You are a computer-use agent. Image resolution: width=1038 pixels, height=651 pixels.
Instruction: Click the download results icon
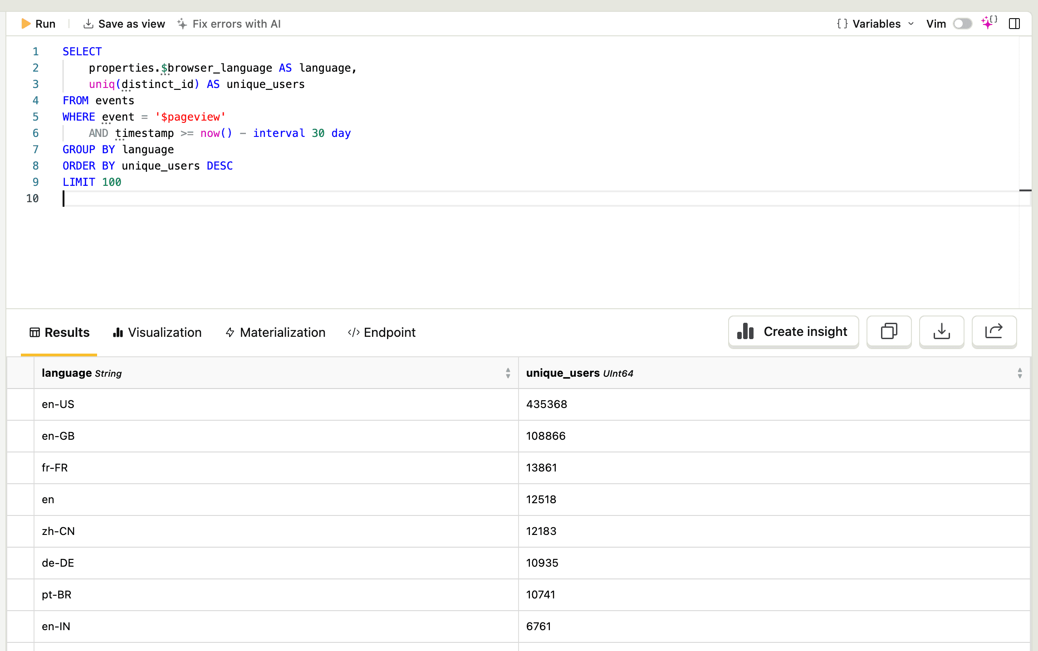pos(941,331)
